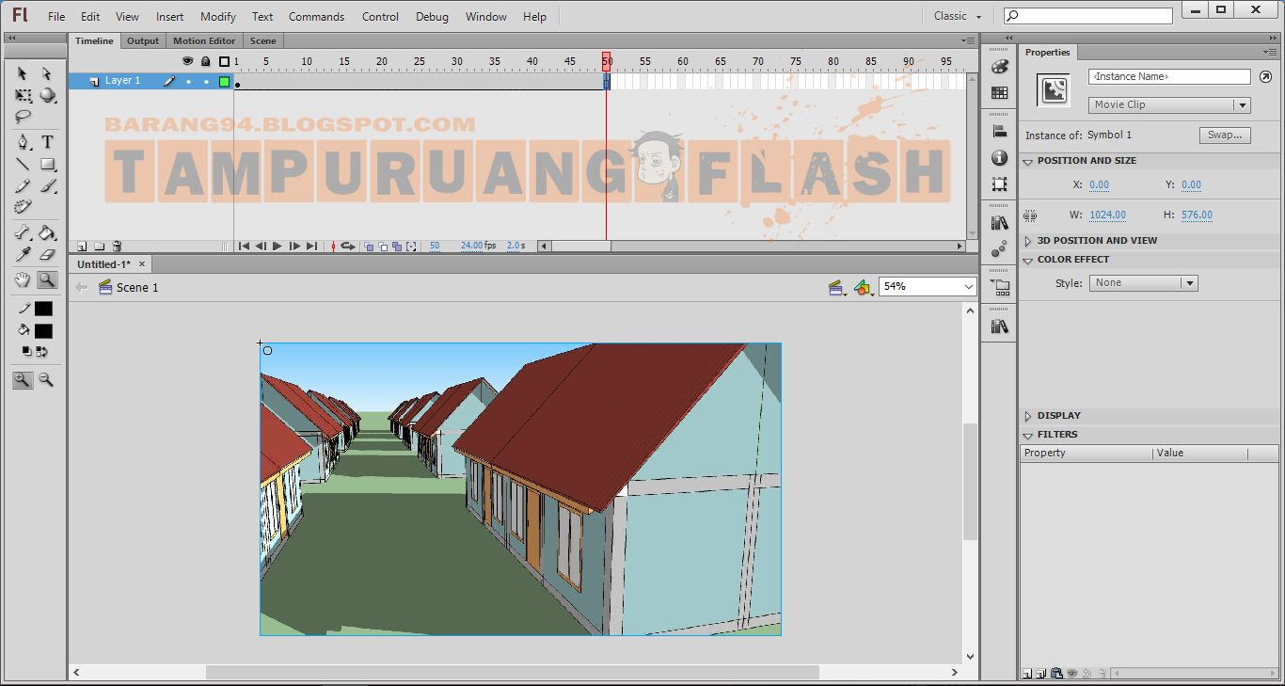The width and height of the screenshot is (1285, 686).
Task: Collapse the Position and Size section
Action: click(x=1029, y=161)
